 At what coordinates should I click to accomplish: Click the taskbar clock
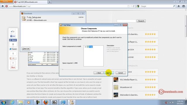(180, 102)
